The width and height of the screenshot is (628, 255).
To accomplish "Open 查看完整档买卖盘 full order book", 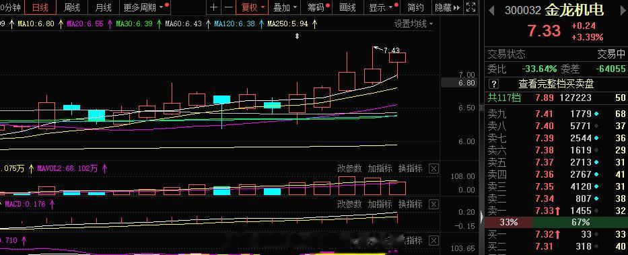I will [x=556, y=83].
